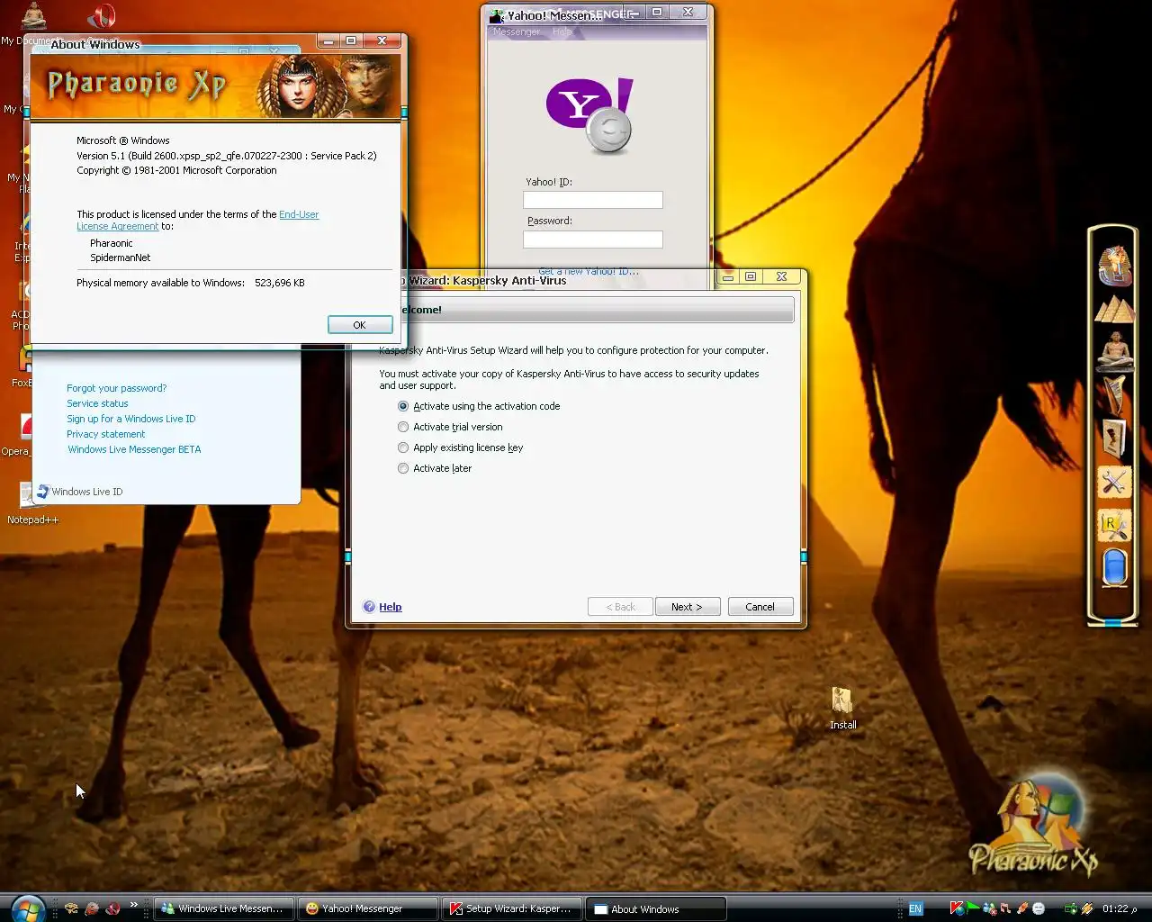
Task: Click the Yahoo! Messenger logo
Action: point(590,116)
